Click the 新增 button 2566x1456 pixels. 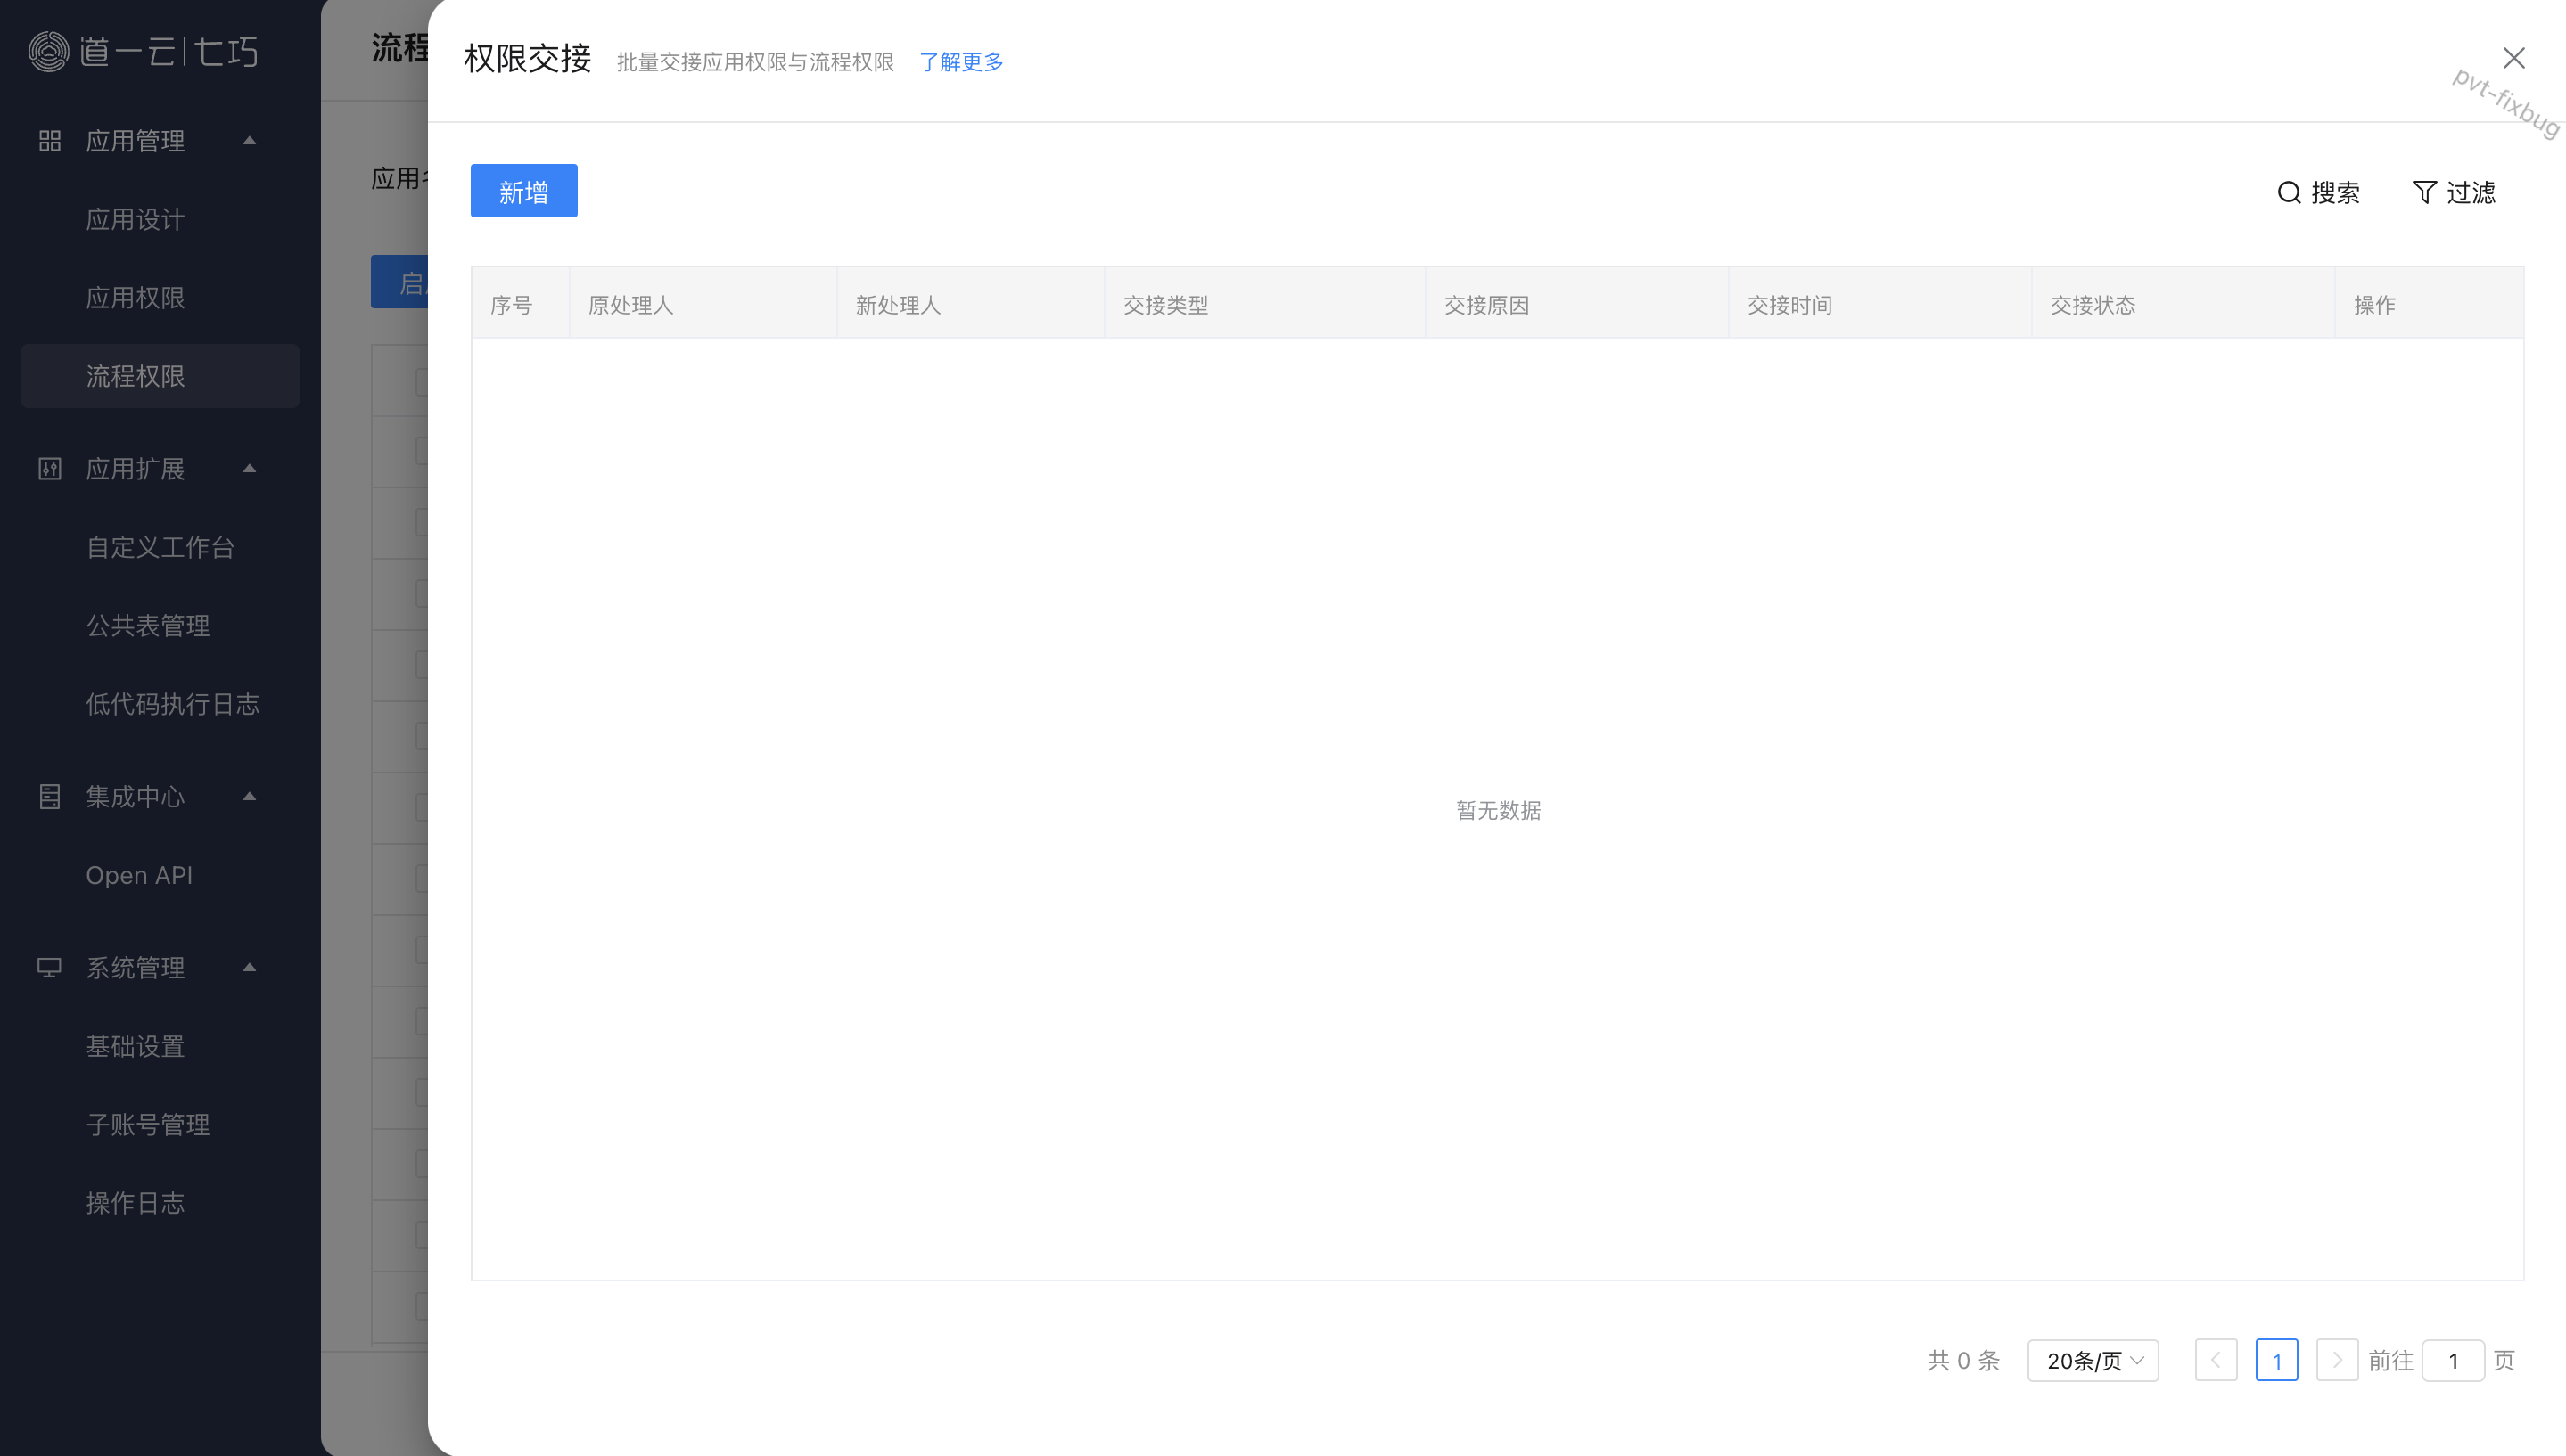click(524, 191)
